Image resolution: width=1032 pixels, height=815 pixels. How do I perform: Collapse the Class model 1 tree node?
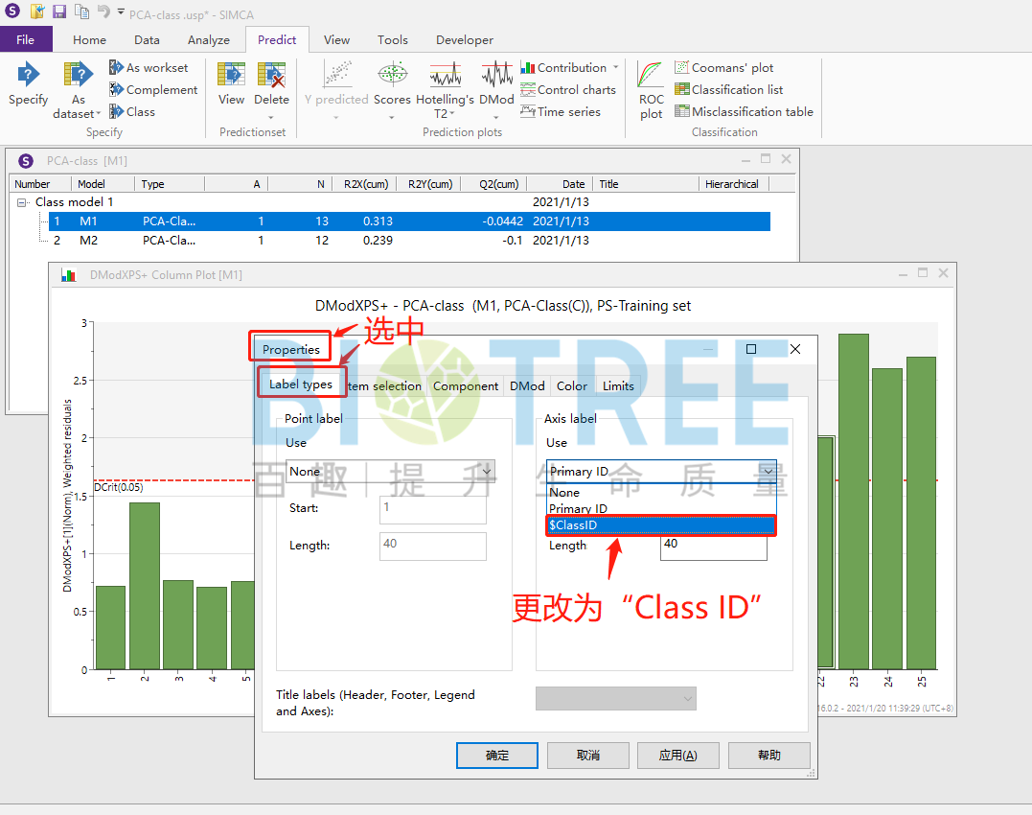tap(22, 202)
